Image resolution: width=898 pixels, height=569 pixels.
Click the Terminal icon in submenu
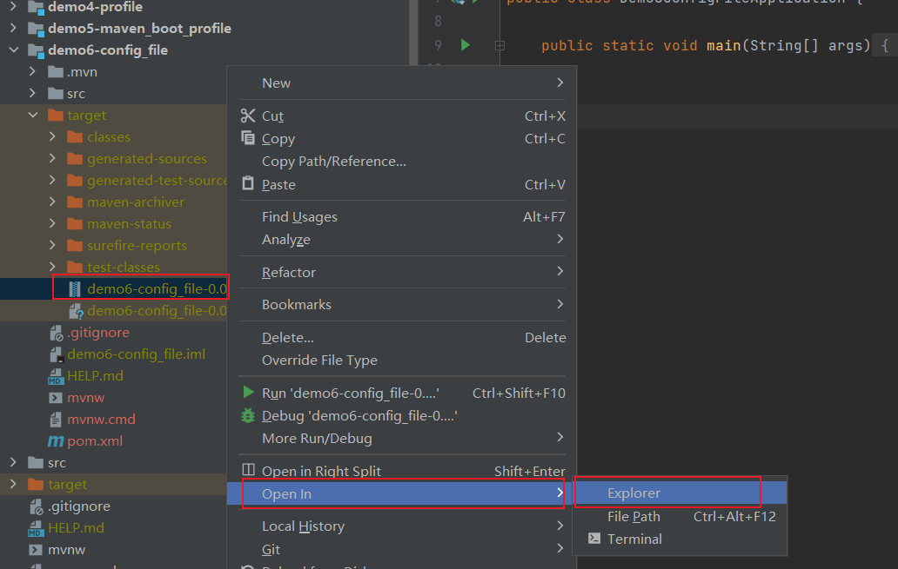point(594,538)
